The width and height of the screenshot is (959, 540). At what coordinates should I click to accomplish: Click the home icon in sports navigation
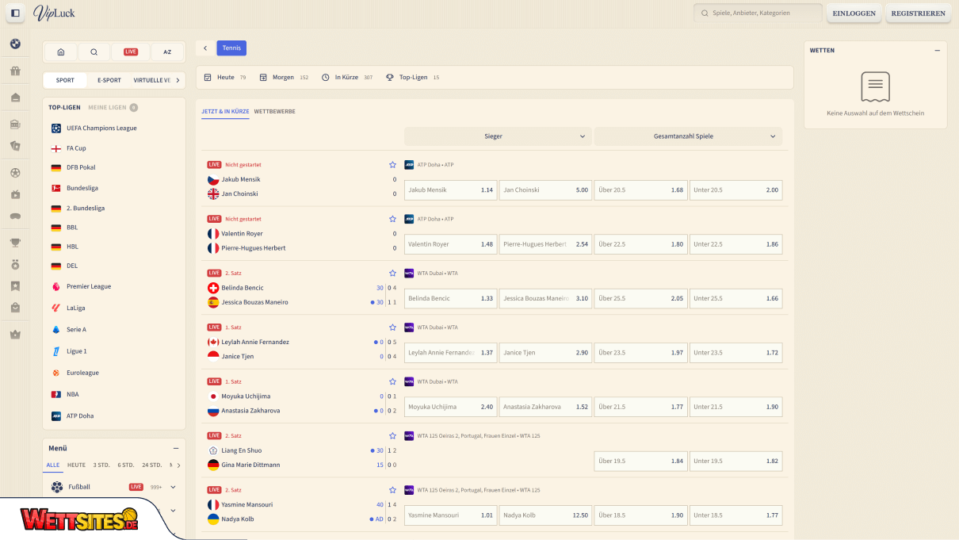point(61,52)
